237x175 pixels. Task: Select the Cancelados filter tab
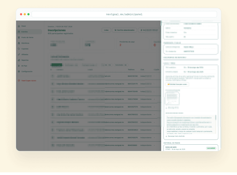[121, 65]
